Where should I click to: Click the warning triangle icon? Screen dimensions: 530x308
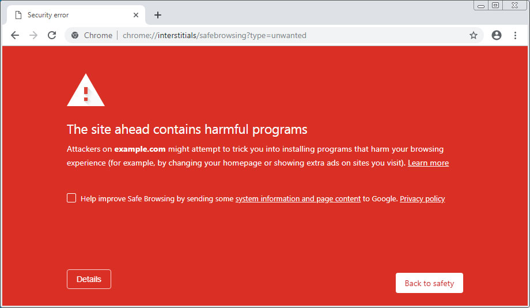[x=86, y=91]
